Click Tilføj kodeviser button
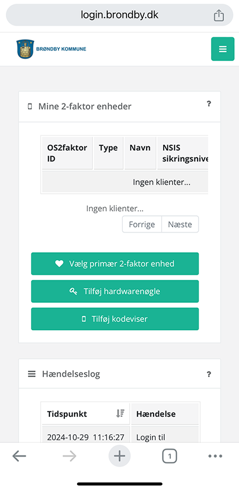The image size is (239, 490). click(x=115, y=319)
